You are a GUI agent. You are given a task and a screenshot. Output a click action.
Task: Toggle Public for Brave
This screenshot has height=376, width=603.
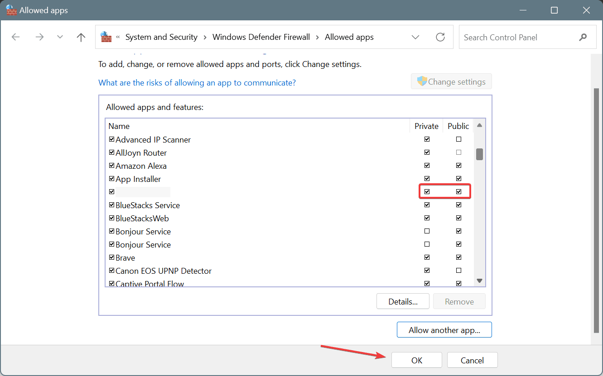point(458,257)
